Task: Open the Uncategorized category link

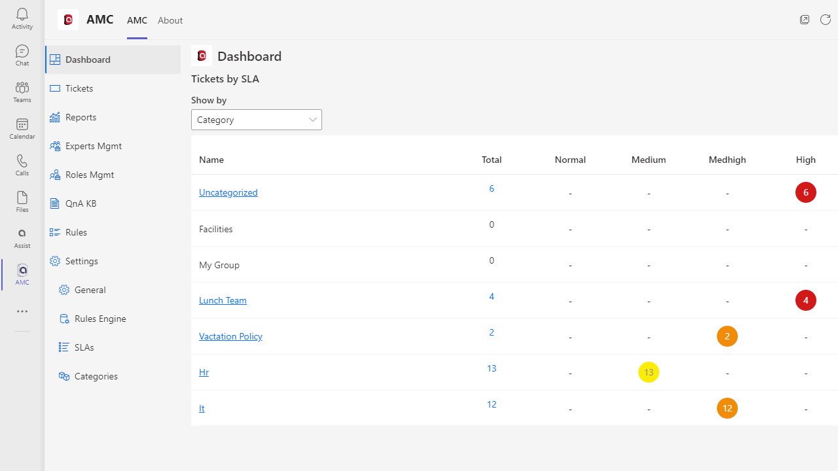Action: [228, 192]
